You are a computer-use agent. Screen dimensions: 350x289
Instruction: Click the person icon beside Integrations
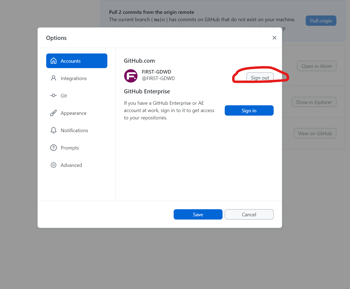pyautogui.click(x=54, y=78)
